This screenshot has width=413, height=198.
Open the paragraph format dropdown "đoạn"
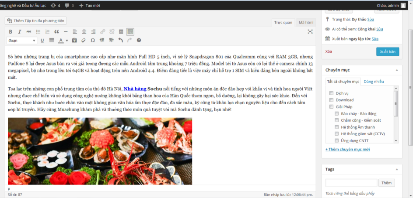[x=21, y=41]
